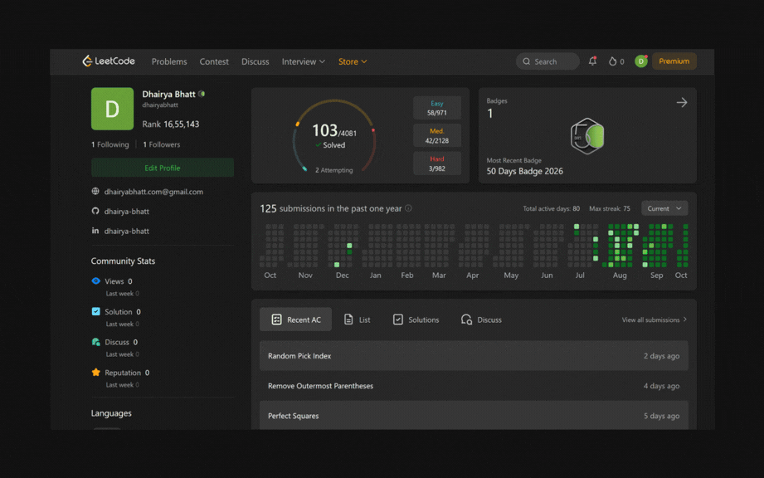764x478 pixels.
Task: Select the Med. 42/2128 difficulty box
Action: (437, 135)
